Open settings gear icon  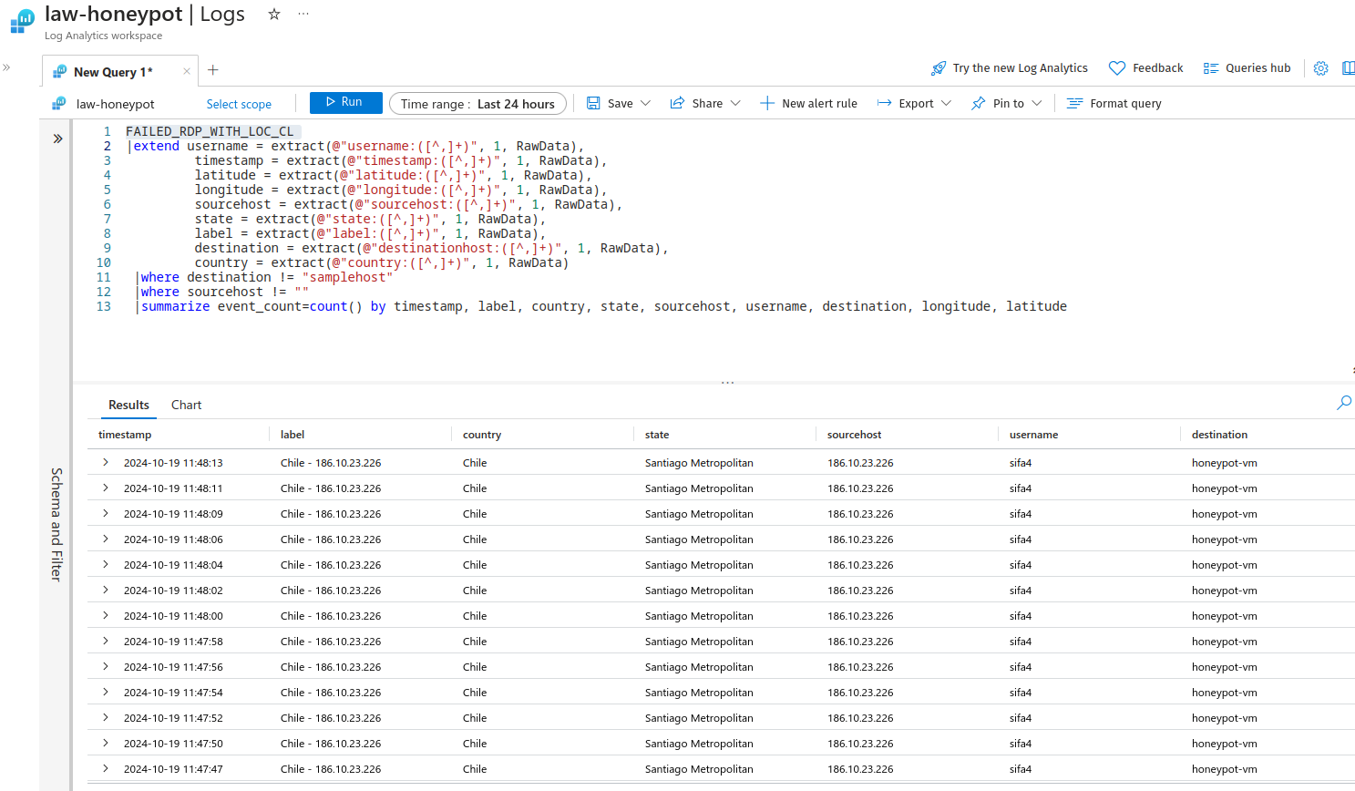point(1320,68)
